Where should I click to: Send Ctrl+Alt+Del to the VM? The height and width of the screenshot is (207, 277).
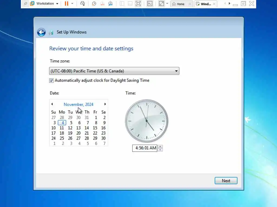point(83,4)
